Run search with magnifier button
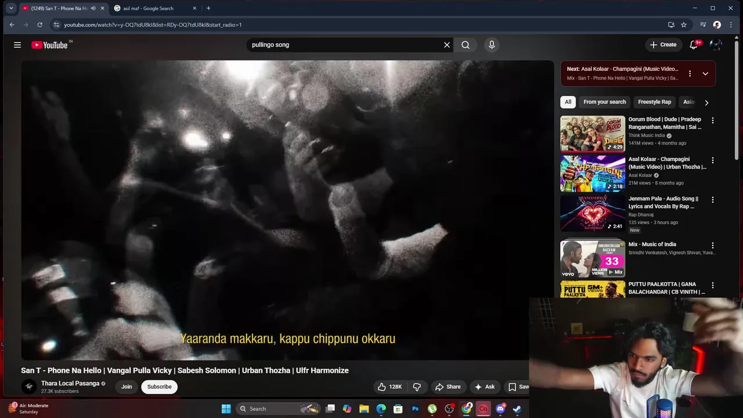 [466, 45]
